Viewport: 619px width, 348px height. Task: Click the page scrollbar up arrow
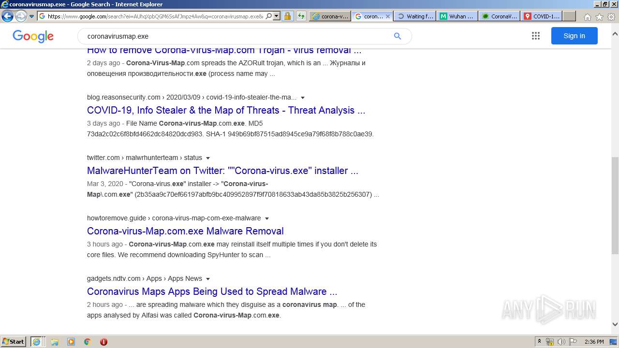[x=615, y=34]
